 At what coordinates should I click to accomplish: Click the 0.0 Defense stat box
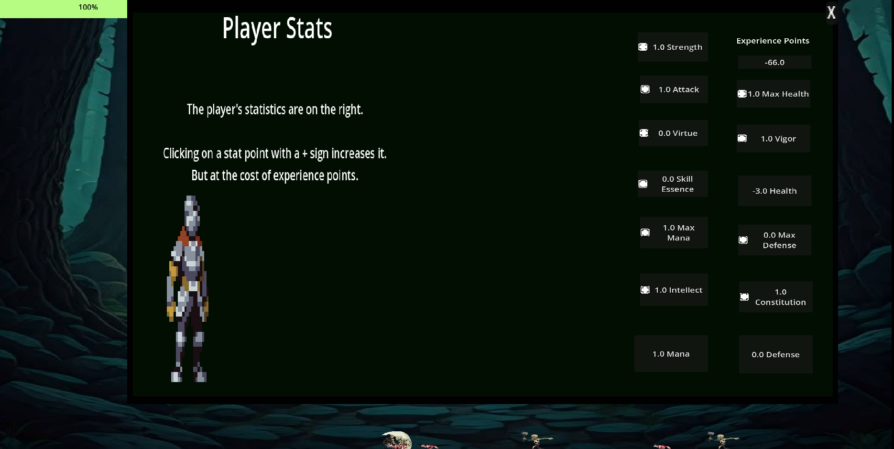click(x=775, y=354)
